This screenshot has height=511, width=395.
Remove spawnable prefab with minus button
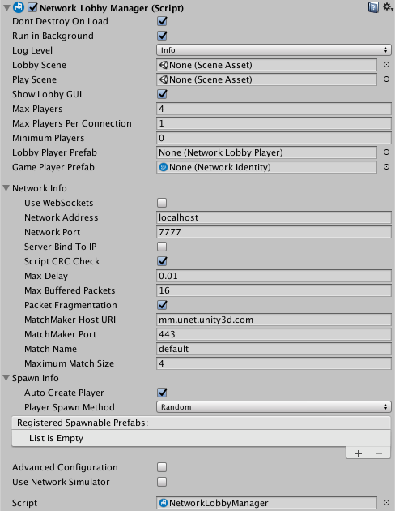coord(379,453)
